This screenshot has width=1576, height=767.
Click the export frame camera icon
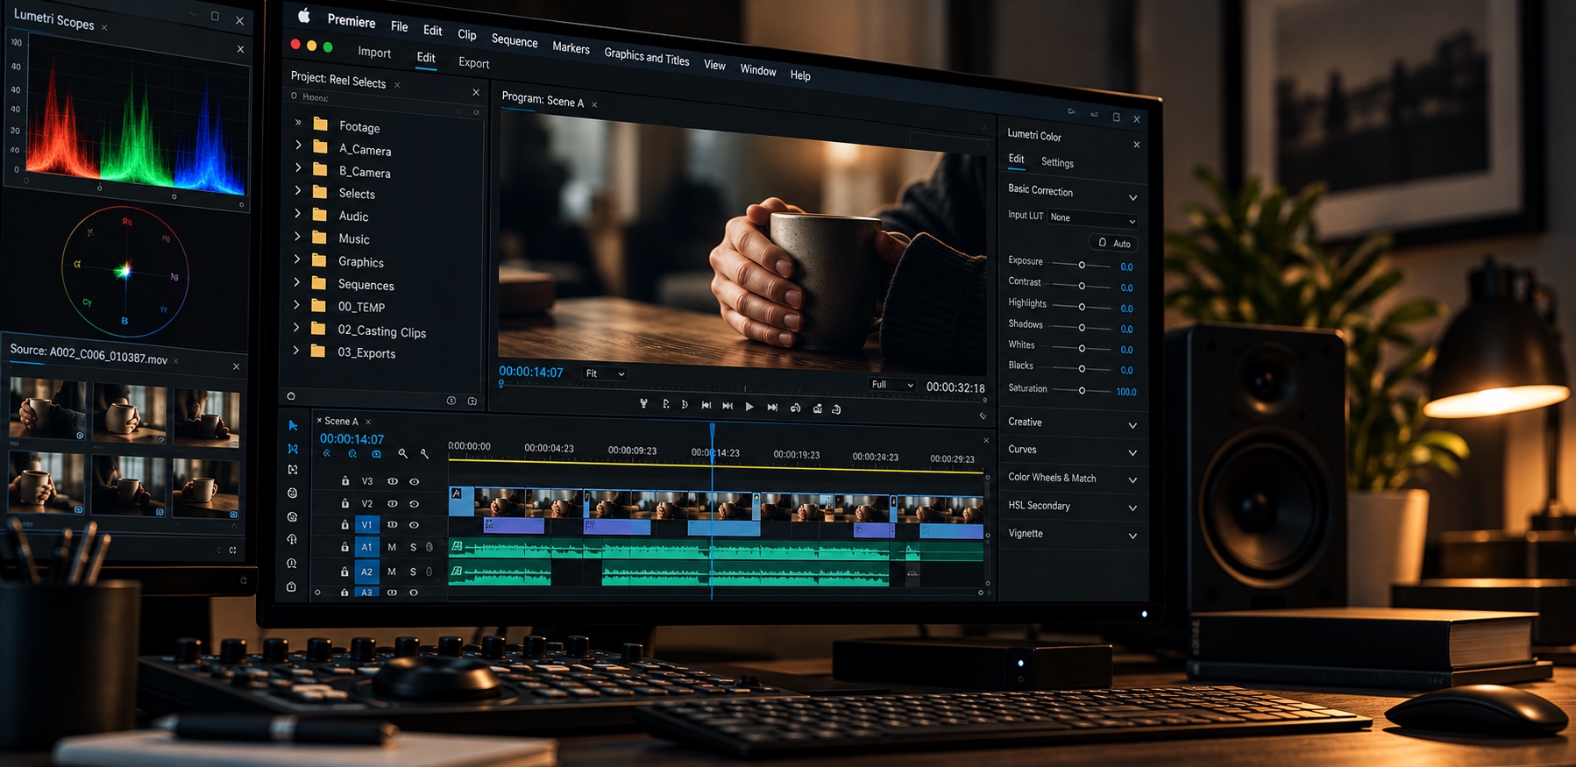(817, 408)
